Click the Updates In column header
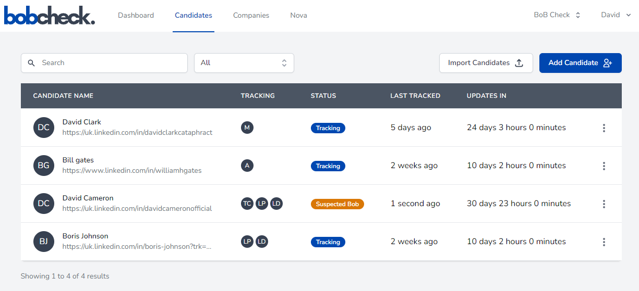 point(487,96)
